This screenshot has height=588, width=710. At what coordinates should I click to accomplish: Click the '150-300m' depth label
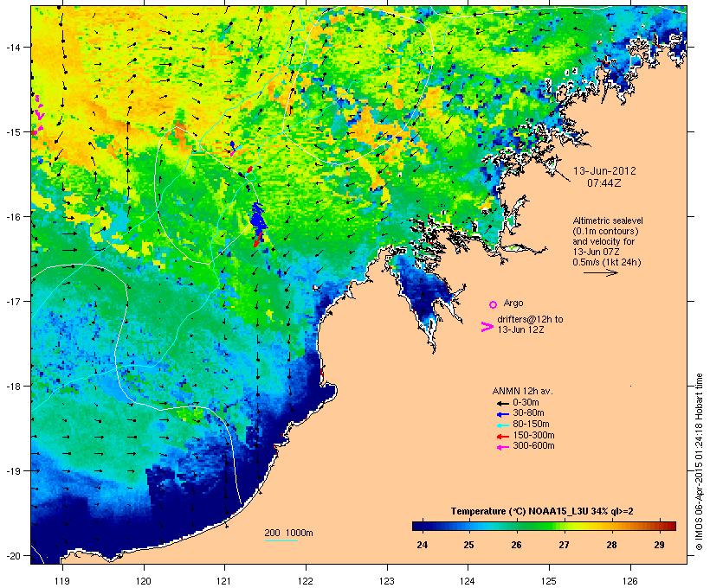coord(533,435)
